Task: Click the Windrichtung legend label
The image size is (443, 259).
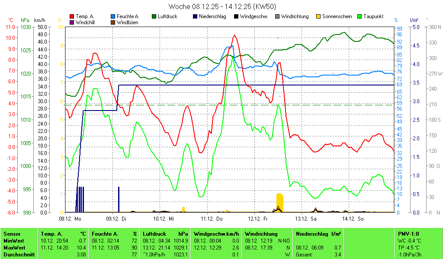Action: pos(295,16)
